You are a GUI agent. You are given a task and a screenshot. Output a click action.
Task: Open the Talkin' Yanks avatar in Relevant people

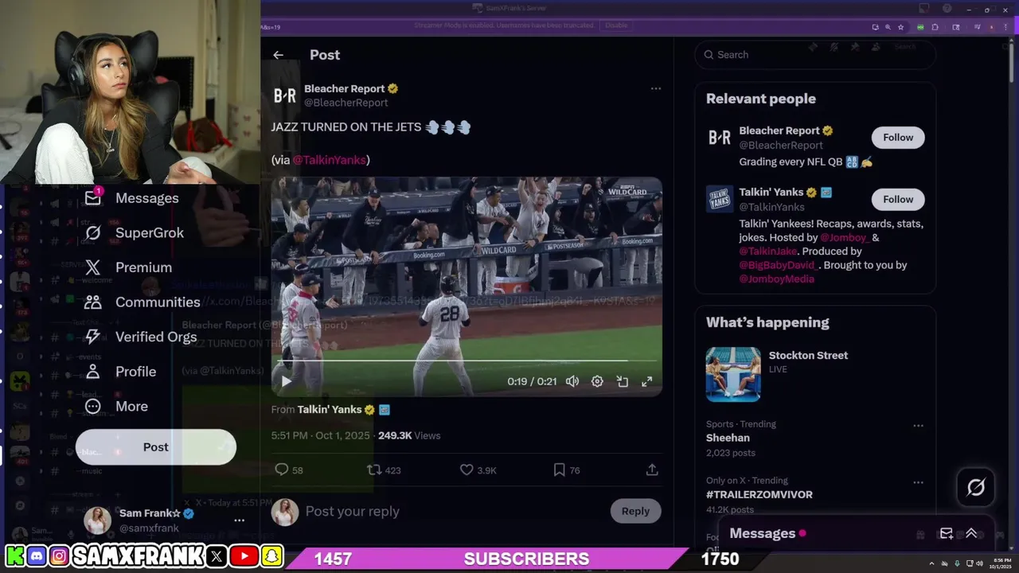tap(720, 199)
